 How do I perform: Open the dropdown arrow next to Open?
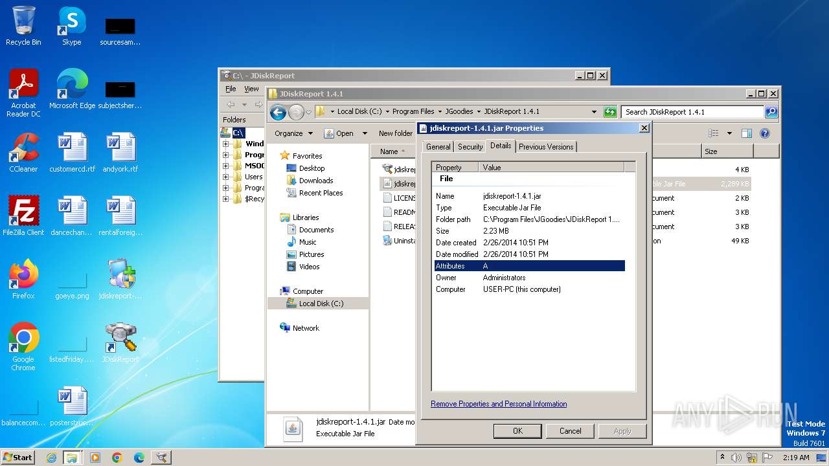[x=365, y=133]
